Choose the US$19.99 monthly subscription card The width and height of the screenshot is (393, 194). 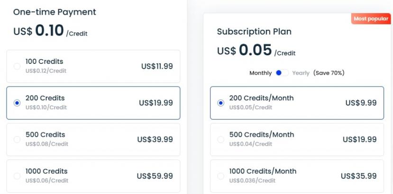(297, 140)
